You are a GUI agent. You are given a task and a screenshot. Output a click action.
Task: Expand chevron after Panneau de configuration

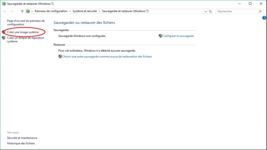point(70,11)
